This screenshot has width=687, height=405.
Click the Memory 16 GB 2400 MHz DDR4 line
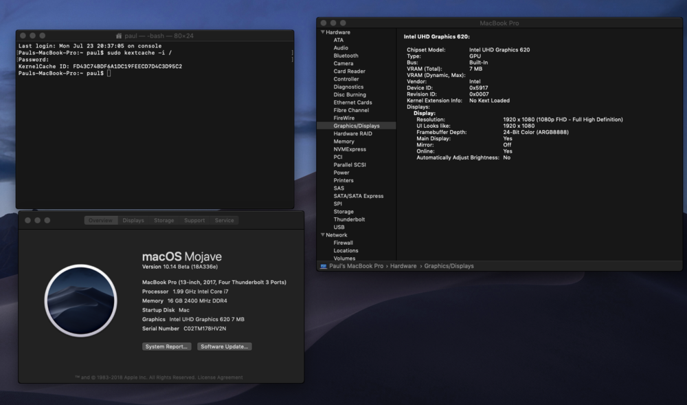tap(184, 301)
